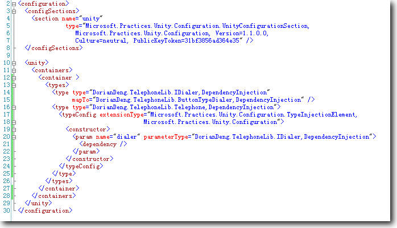Click the closing typeConfig tag on line 24
This screenshot has height=228, width=397.
(81, 166)
